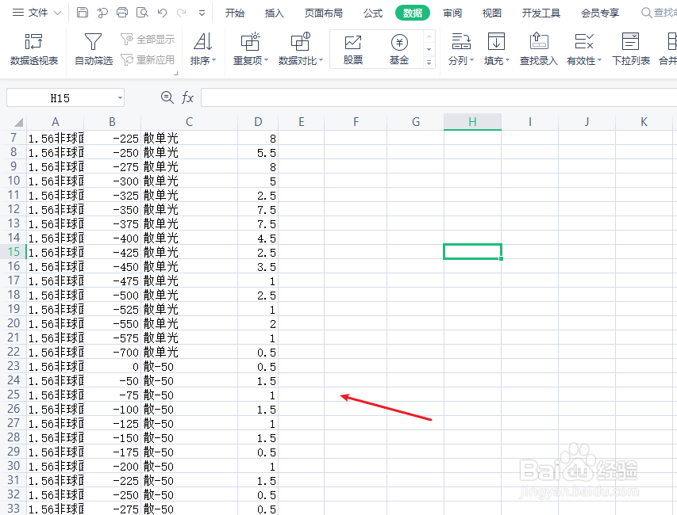Click the undo arrow icon
This screenshot has width=677, height=515.
(163, 13)
